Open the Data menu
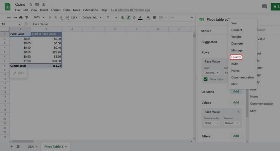This screenshot has width=280, height=151. point(67,10)
